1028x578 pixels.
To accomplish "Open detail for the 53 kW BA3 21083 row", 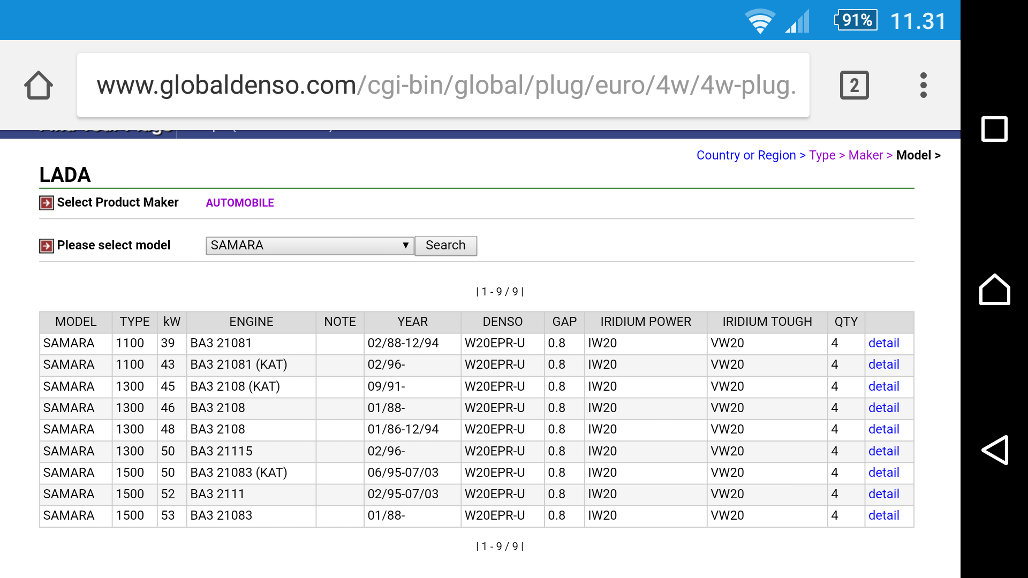I will point(883,515).
